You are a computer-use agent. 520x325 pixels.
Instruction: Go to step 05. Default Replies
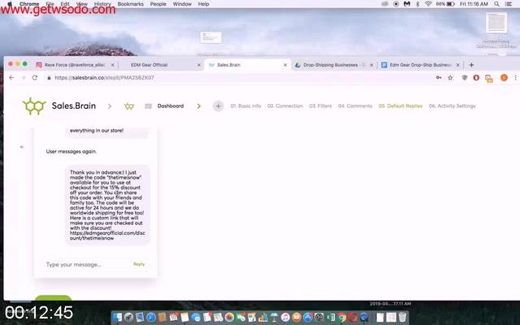(x=401, y=106)
